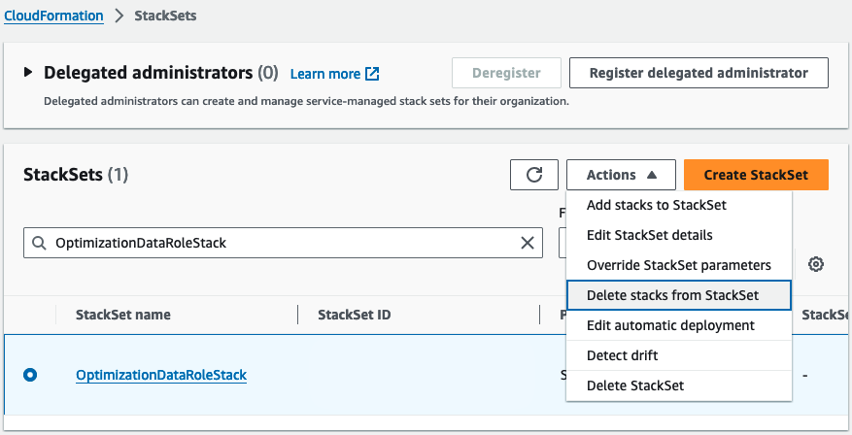
Task: Clear the search text with the X icon
Action: (528, 243)
